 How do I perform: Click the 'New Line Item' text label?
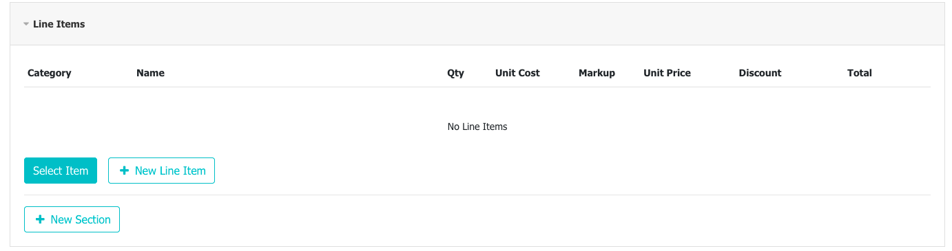click(170, 171)
